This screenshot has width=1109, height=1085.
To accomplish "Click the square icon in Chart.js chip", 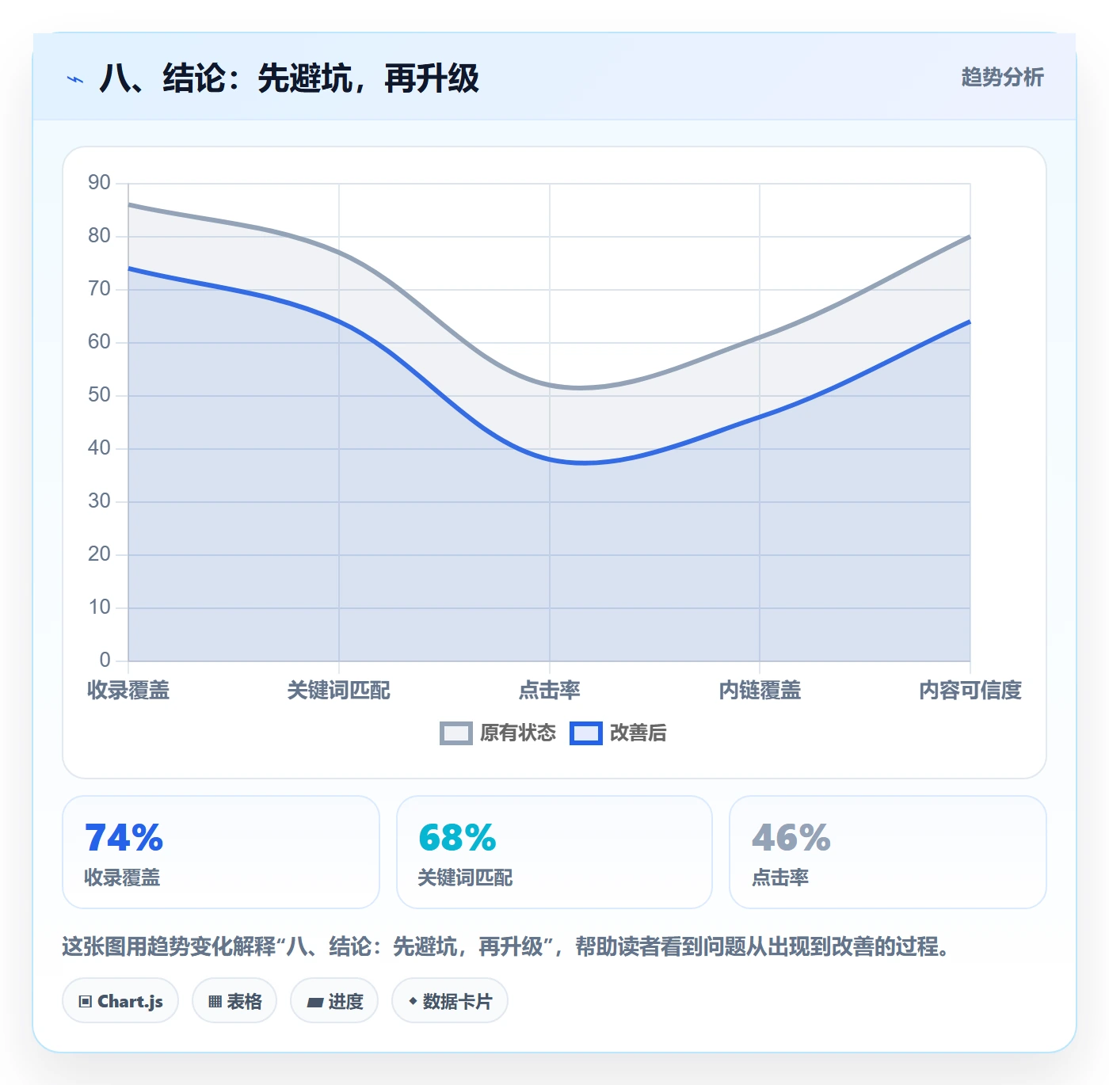I will [86, 1002].
